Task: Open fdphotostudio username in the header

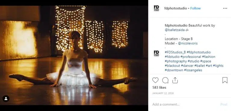Action: pos(176,8)
